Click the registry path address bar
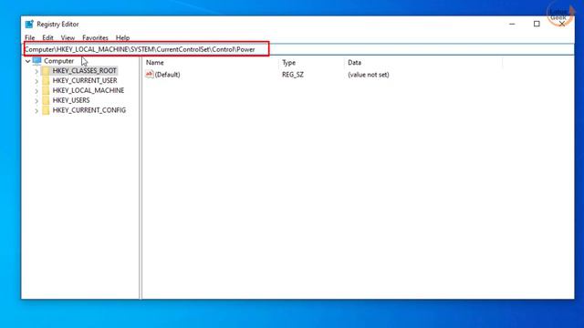Viewport: 584px width, 328px height. tap(298, 49)
